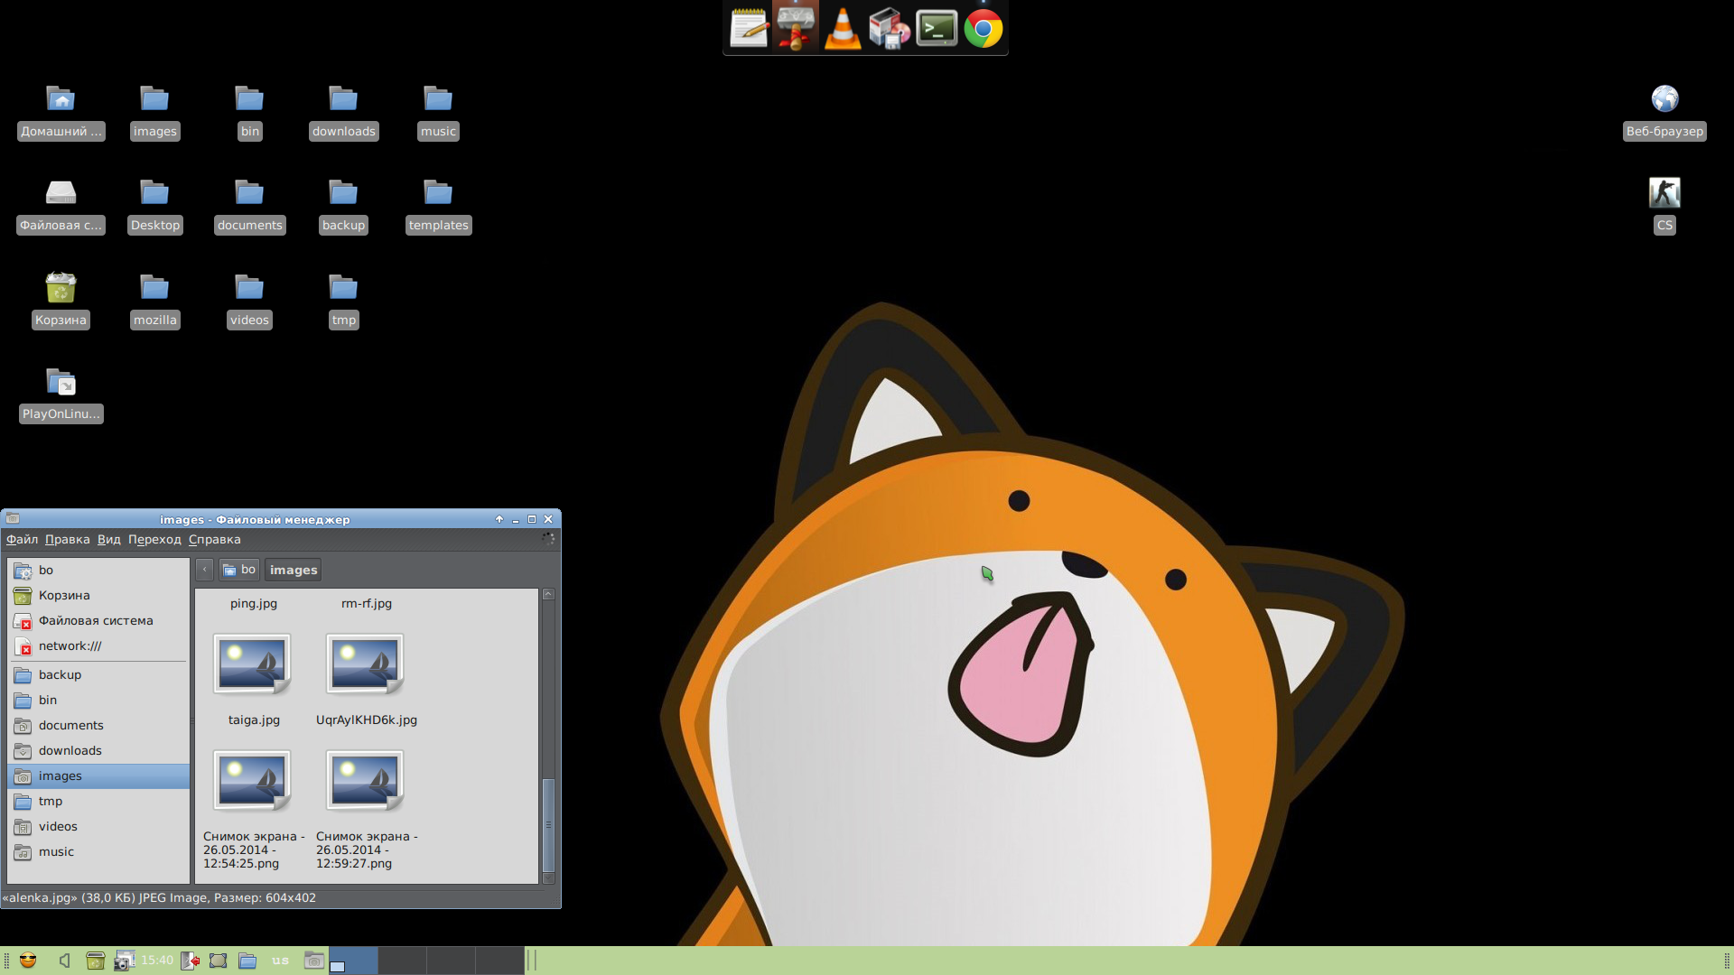
Task: Open the Справка menu
Action: point(214,539)
